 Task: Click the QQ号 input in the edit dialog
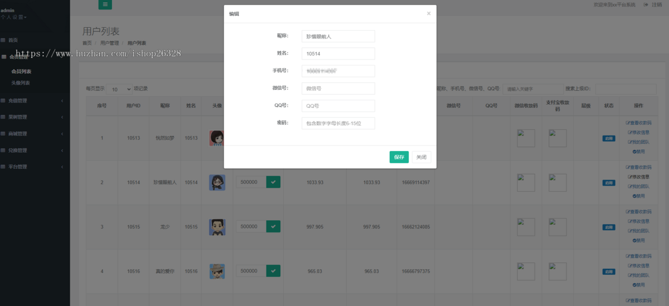tap(338, 106)
